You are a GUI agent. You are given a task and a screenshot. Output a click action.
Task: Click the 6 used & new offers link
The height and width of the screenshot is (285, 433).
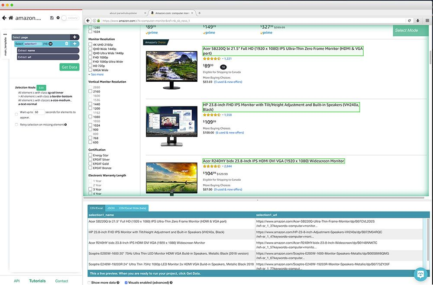point(230,133)
